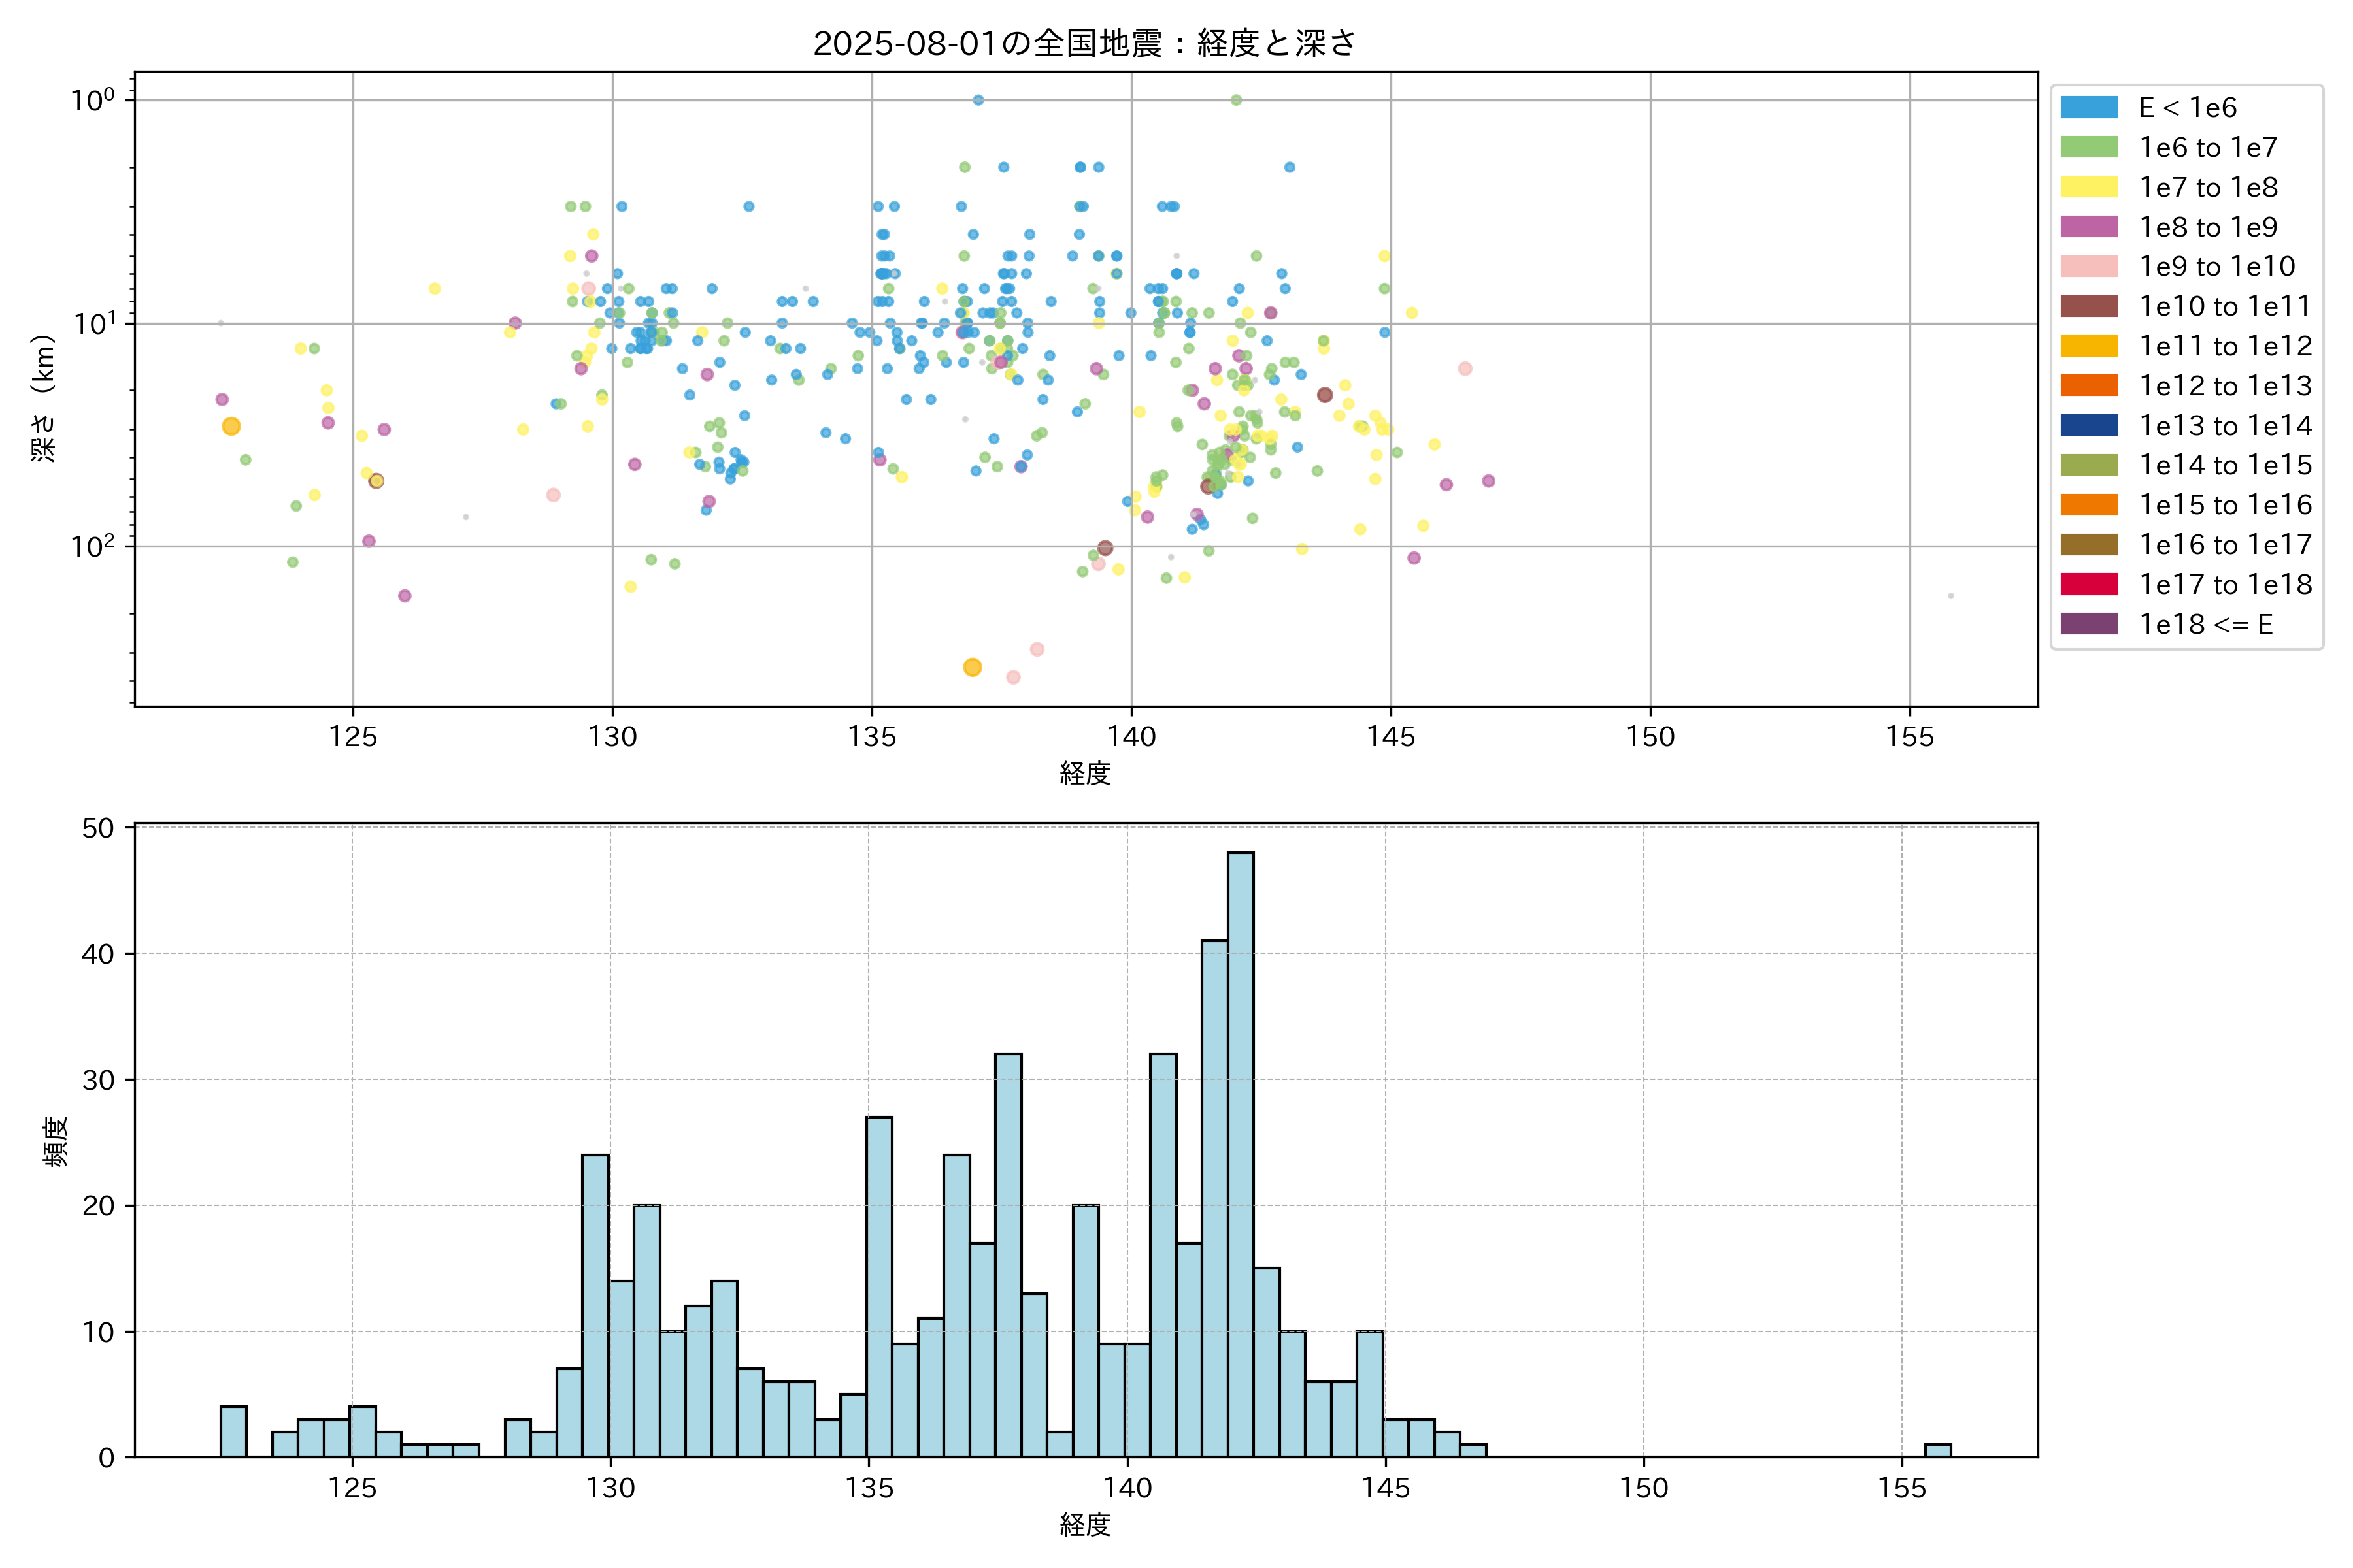Click the pink 1e9 to 1e10 swatch

pos(2088,266)
